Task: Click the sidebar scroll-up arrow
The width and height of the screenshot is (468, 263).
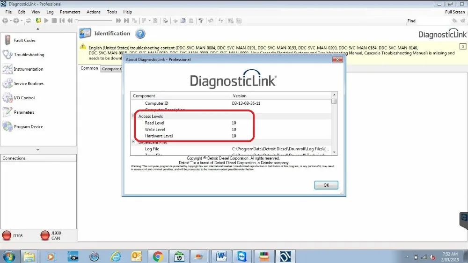Action: pyautogui.click(x=38, y=29)
